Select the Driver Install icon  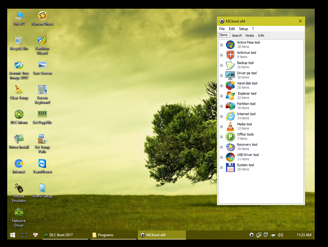coord(19,142)
